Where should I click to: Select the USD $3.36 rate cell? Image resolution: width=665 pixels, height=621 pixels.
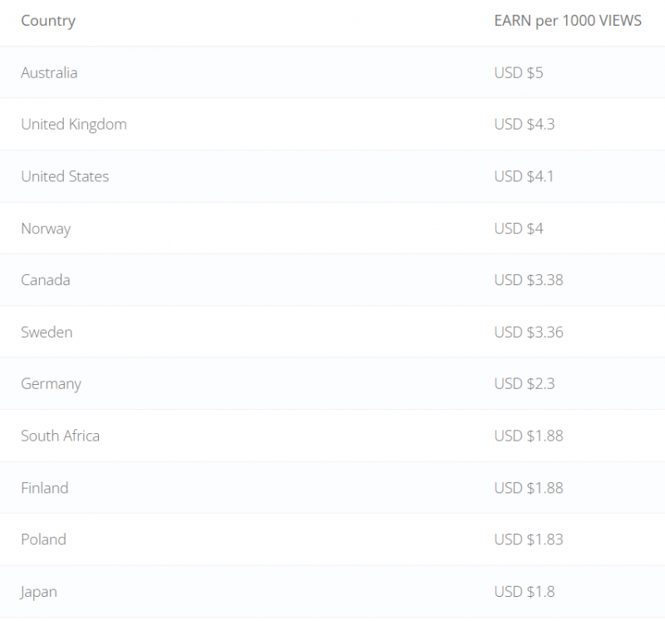pyautogui.click(x=529, y=332)
